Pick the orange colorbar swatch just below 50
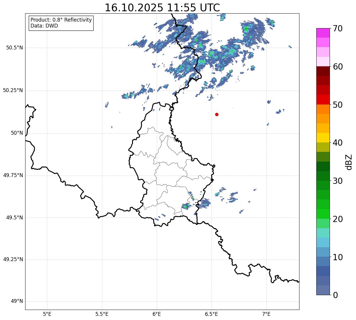The image size is (356, 320). click(323, 109)
